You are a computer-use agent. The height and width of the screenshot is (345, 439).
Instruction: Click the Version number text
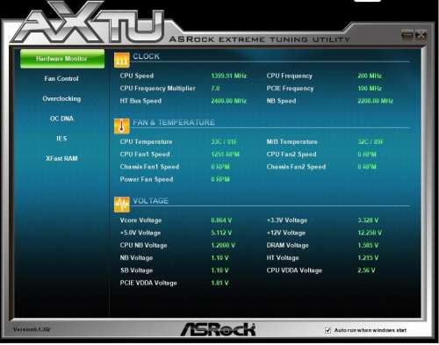(32, 329)
